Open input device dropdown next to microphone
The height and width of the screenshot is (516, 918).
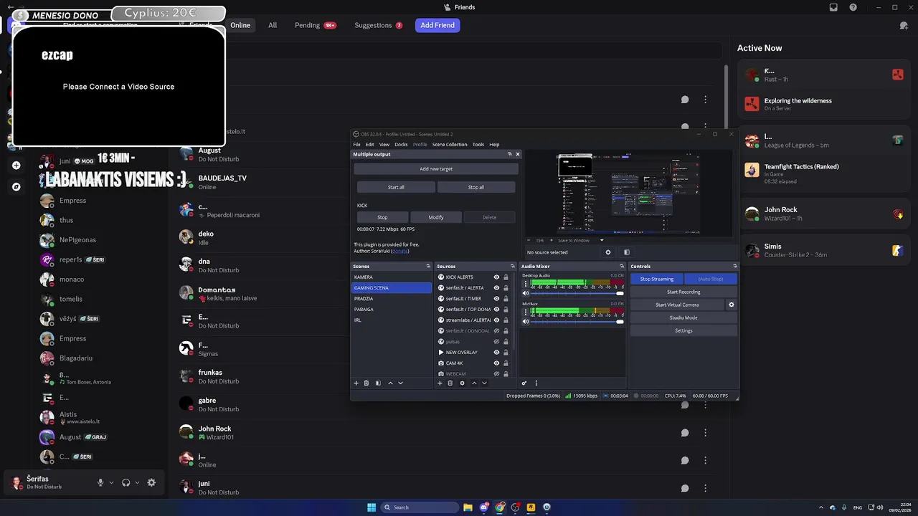pyautogui.click(x=111, y=483)
